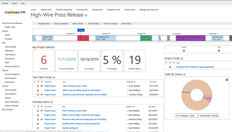Open the BROWSE ribbon tab
Viewport: 232px width, 132px height.
[5, 3]
